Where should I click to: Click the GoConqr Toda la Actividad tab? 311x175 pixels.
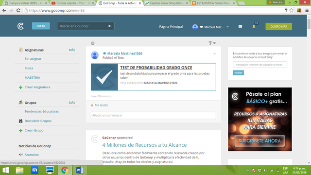click(x=120, y=3)
